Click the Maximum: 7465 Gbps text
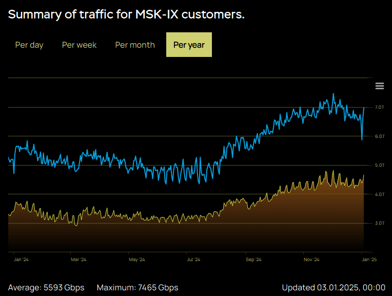Viewport: 392px width, 296px height. coord(138,287)
